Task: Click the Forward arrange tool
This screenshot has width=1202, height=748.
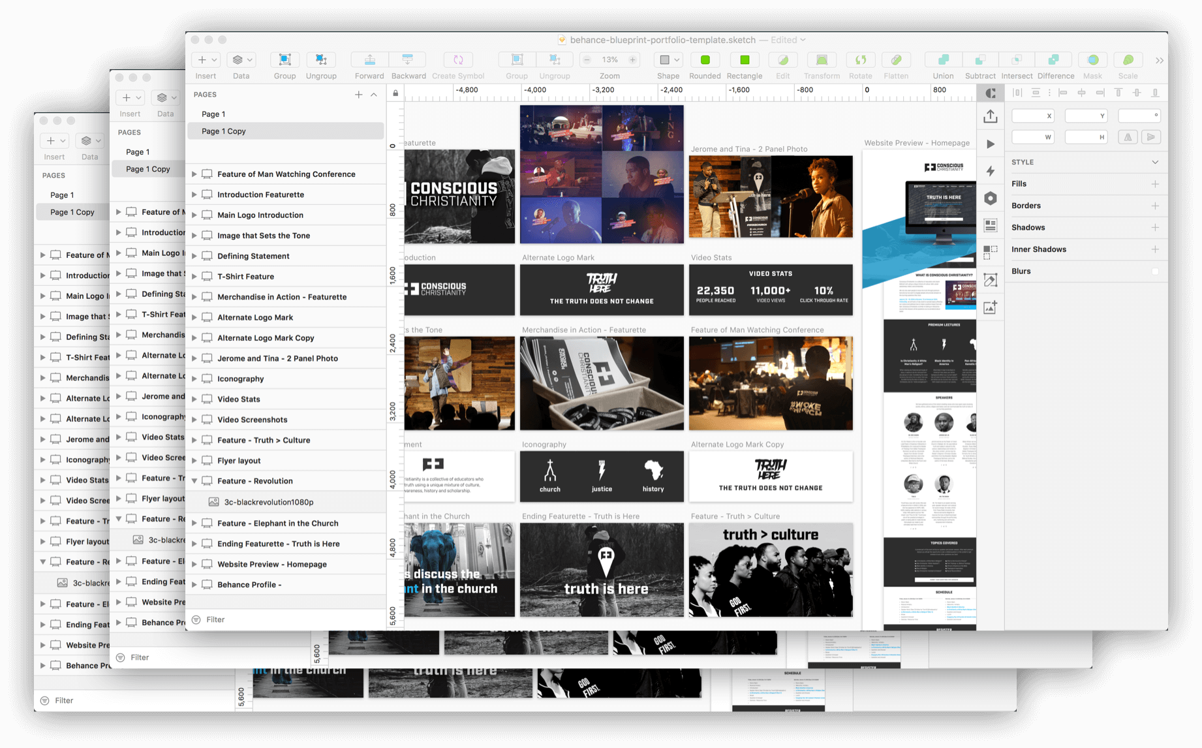Action: (369, 60)
